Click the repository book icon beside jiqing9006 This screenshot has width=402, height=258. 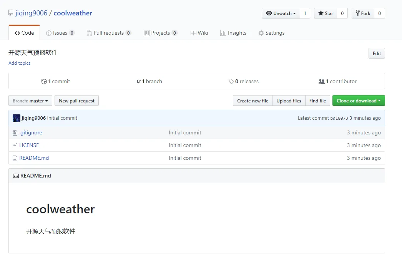click(11, 13)
